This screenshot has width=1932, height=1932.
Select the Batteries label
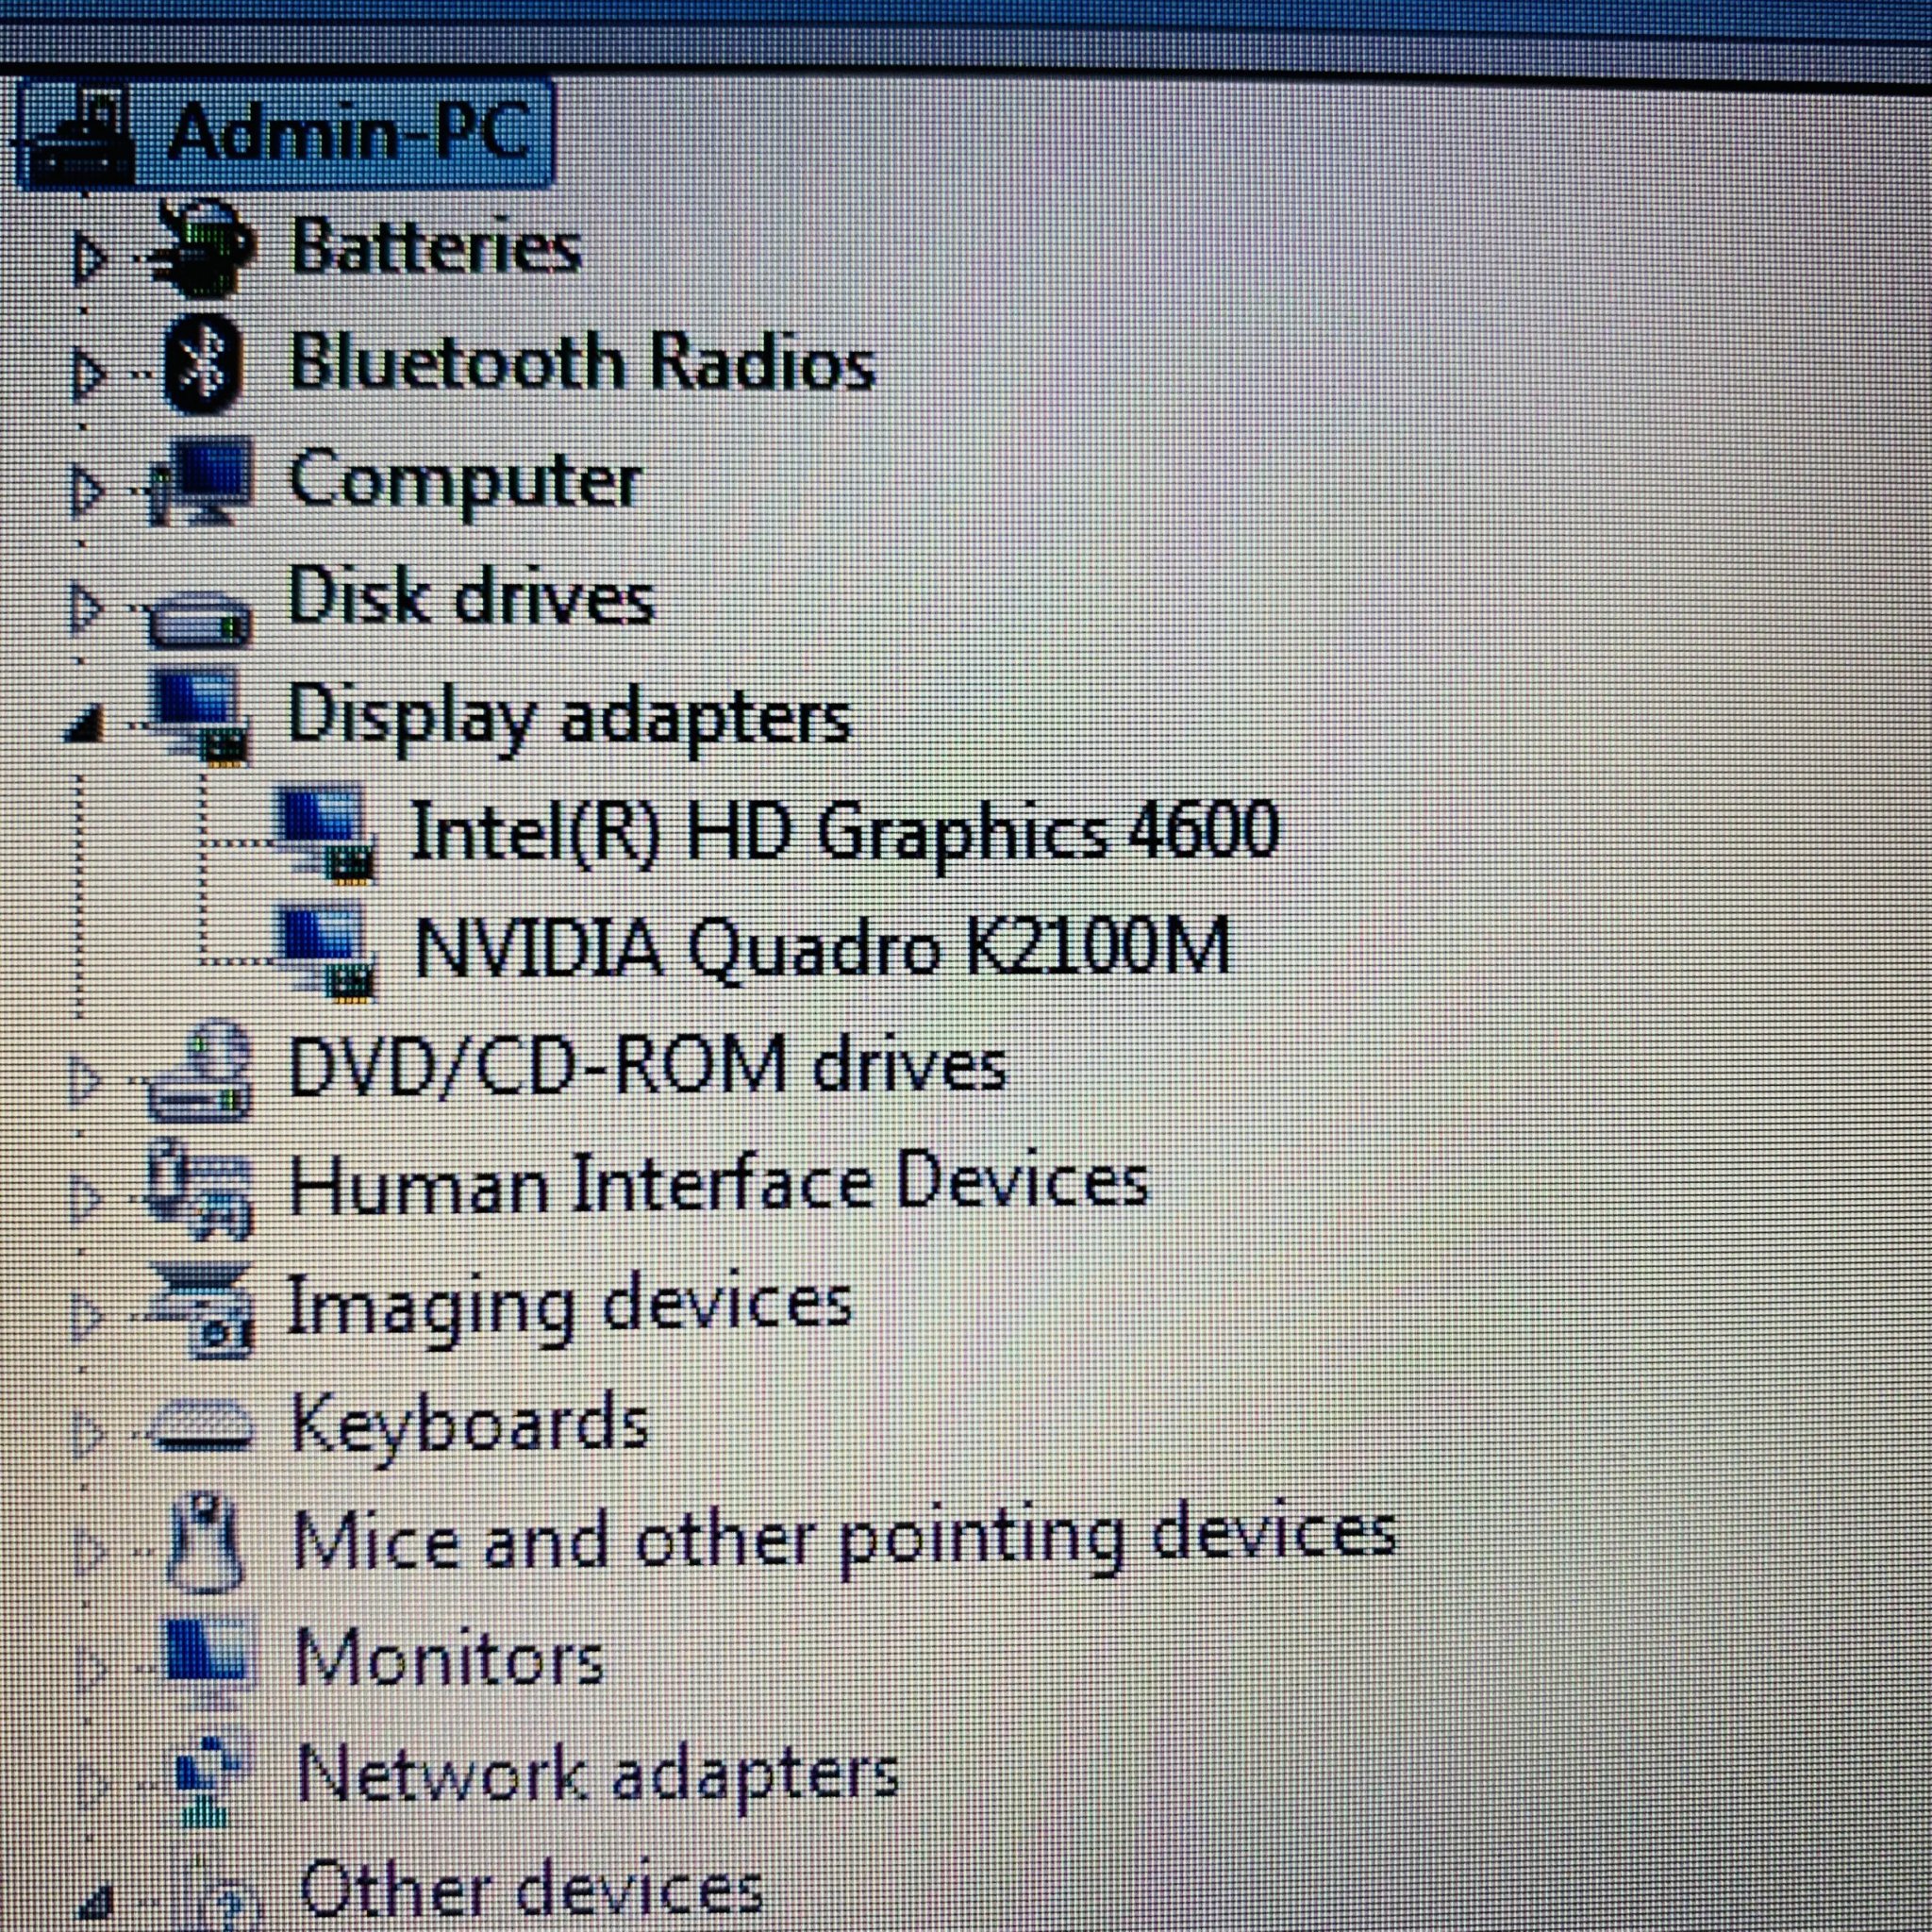coord(436,247)
